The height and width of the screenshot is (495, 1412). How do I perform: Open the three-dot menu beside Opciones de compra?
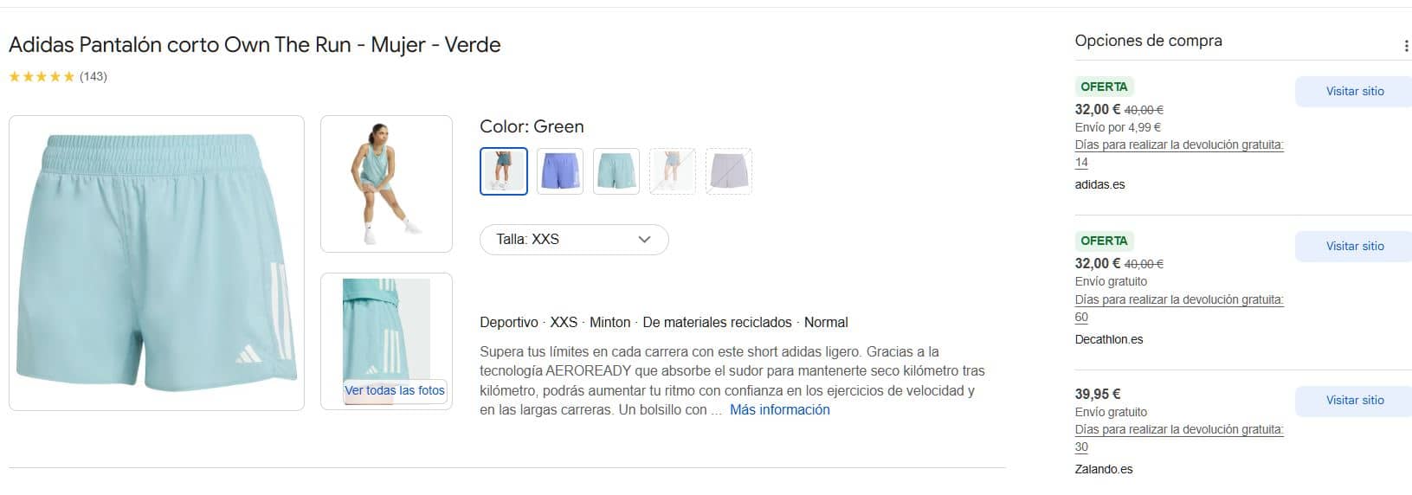point(1405,46)
